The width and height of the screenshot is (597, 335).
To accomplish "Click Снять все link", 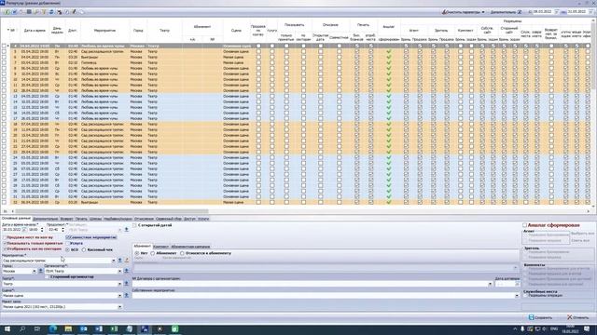I will click(580, 240).
